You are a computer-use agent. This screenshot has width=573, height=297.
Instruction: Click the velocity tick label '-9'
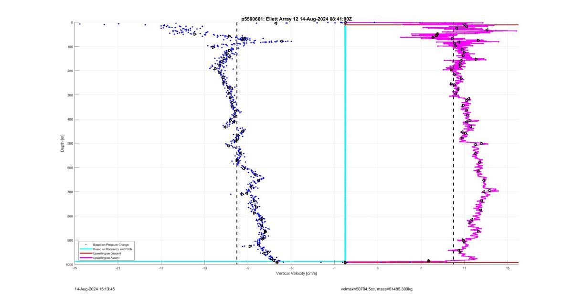[x=248, y=268]
